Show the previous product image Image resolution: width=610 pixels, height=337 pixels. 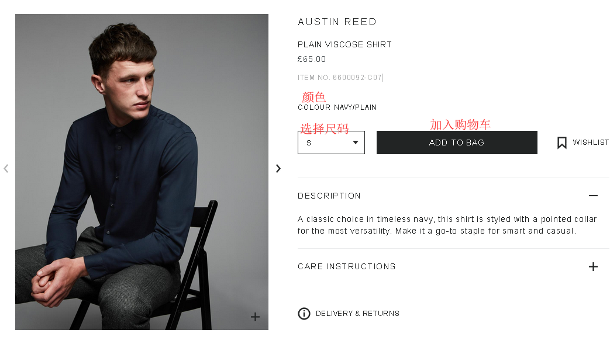(6, 168)
